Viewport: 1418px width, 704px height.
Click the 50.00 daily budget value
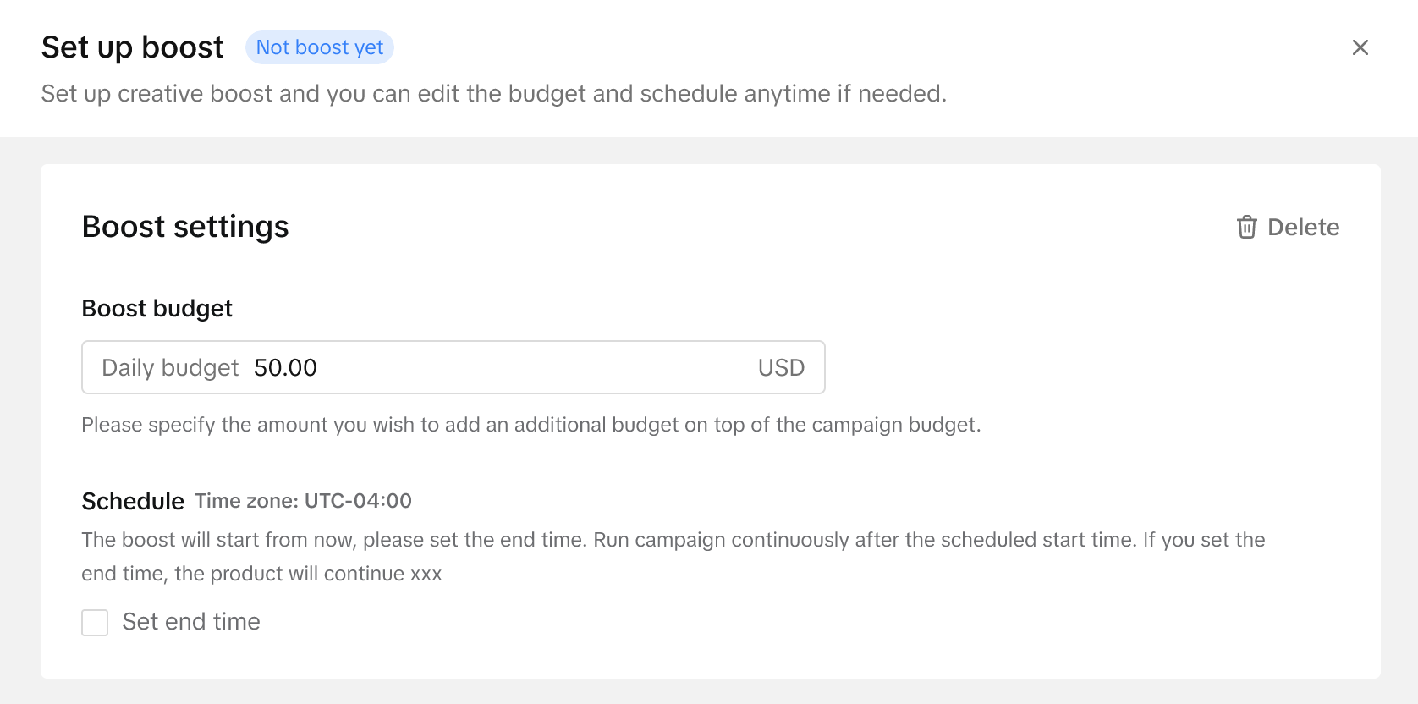pos(285,368)
